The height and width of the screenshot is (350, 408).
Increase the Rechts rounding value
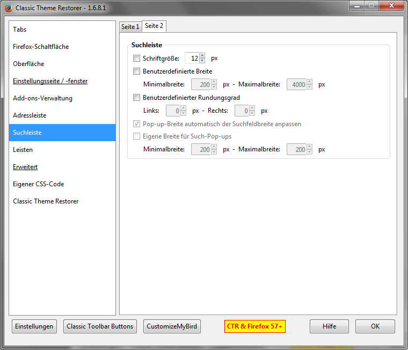point(252,108)
